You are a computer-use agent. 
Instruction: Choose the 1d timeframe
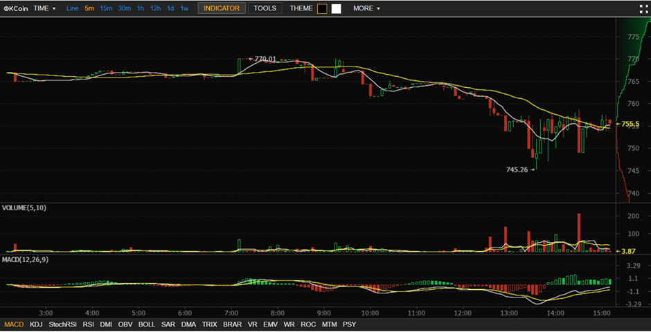point(170,8)
